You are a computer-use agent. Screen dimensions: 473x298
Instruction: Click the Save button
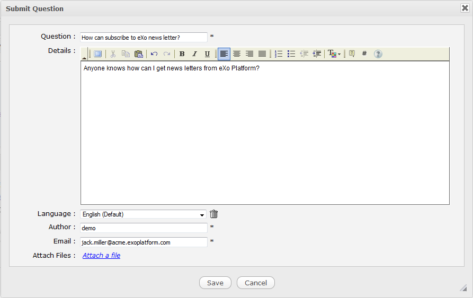(x=215, y=283)
